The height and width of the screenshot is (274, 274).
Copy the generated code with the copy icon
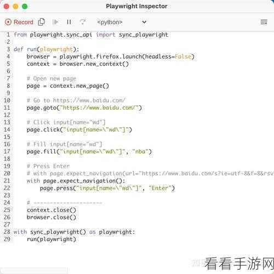(x=42, y=22)
